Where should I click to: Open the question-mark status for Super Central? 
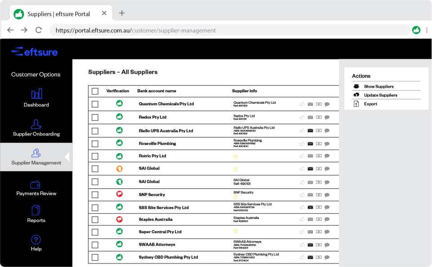tap(234, 232)
